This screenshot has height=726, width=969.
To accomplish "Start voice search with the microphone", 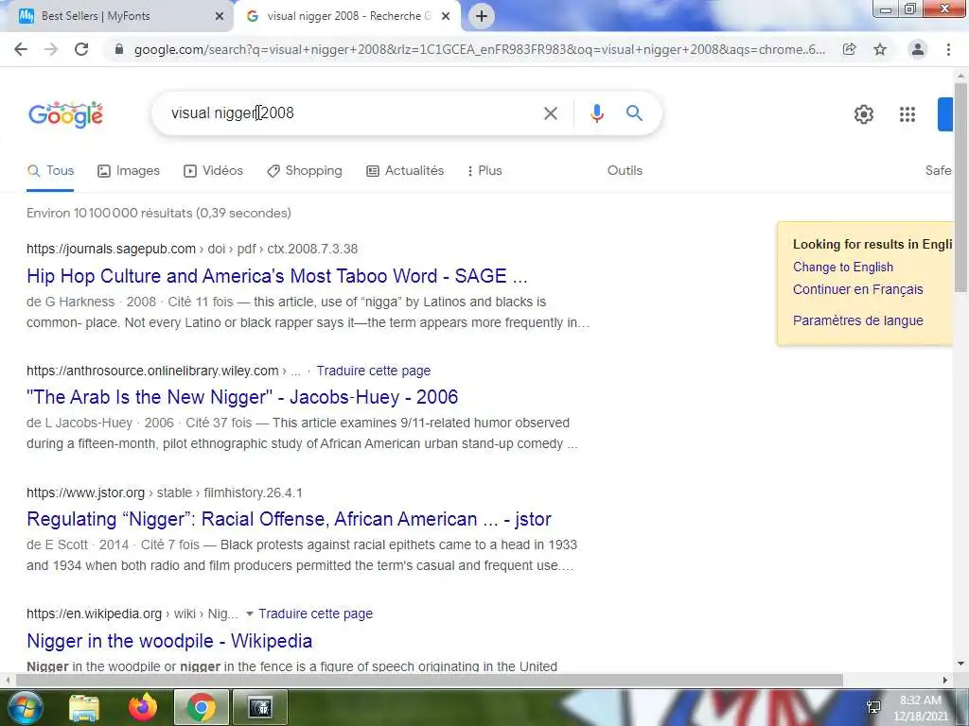I will click(x=596, y=113).
